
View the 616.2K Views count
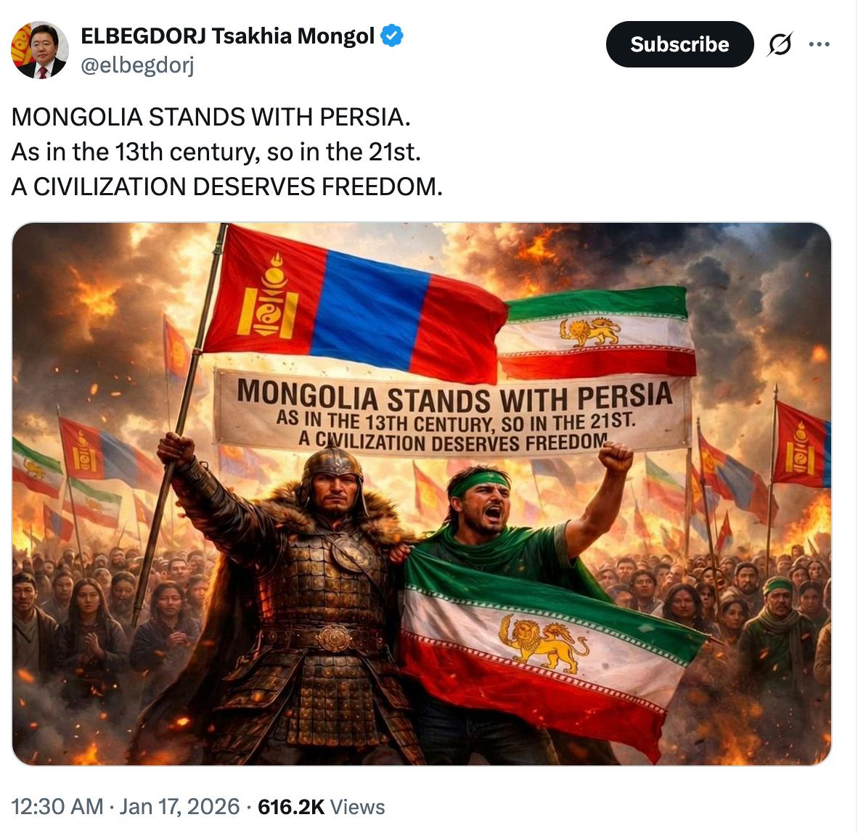(x=321, y=806)
